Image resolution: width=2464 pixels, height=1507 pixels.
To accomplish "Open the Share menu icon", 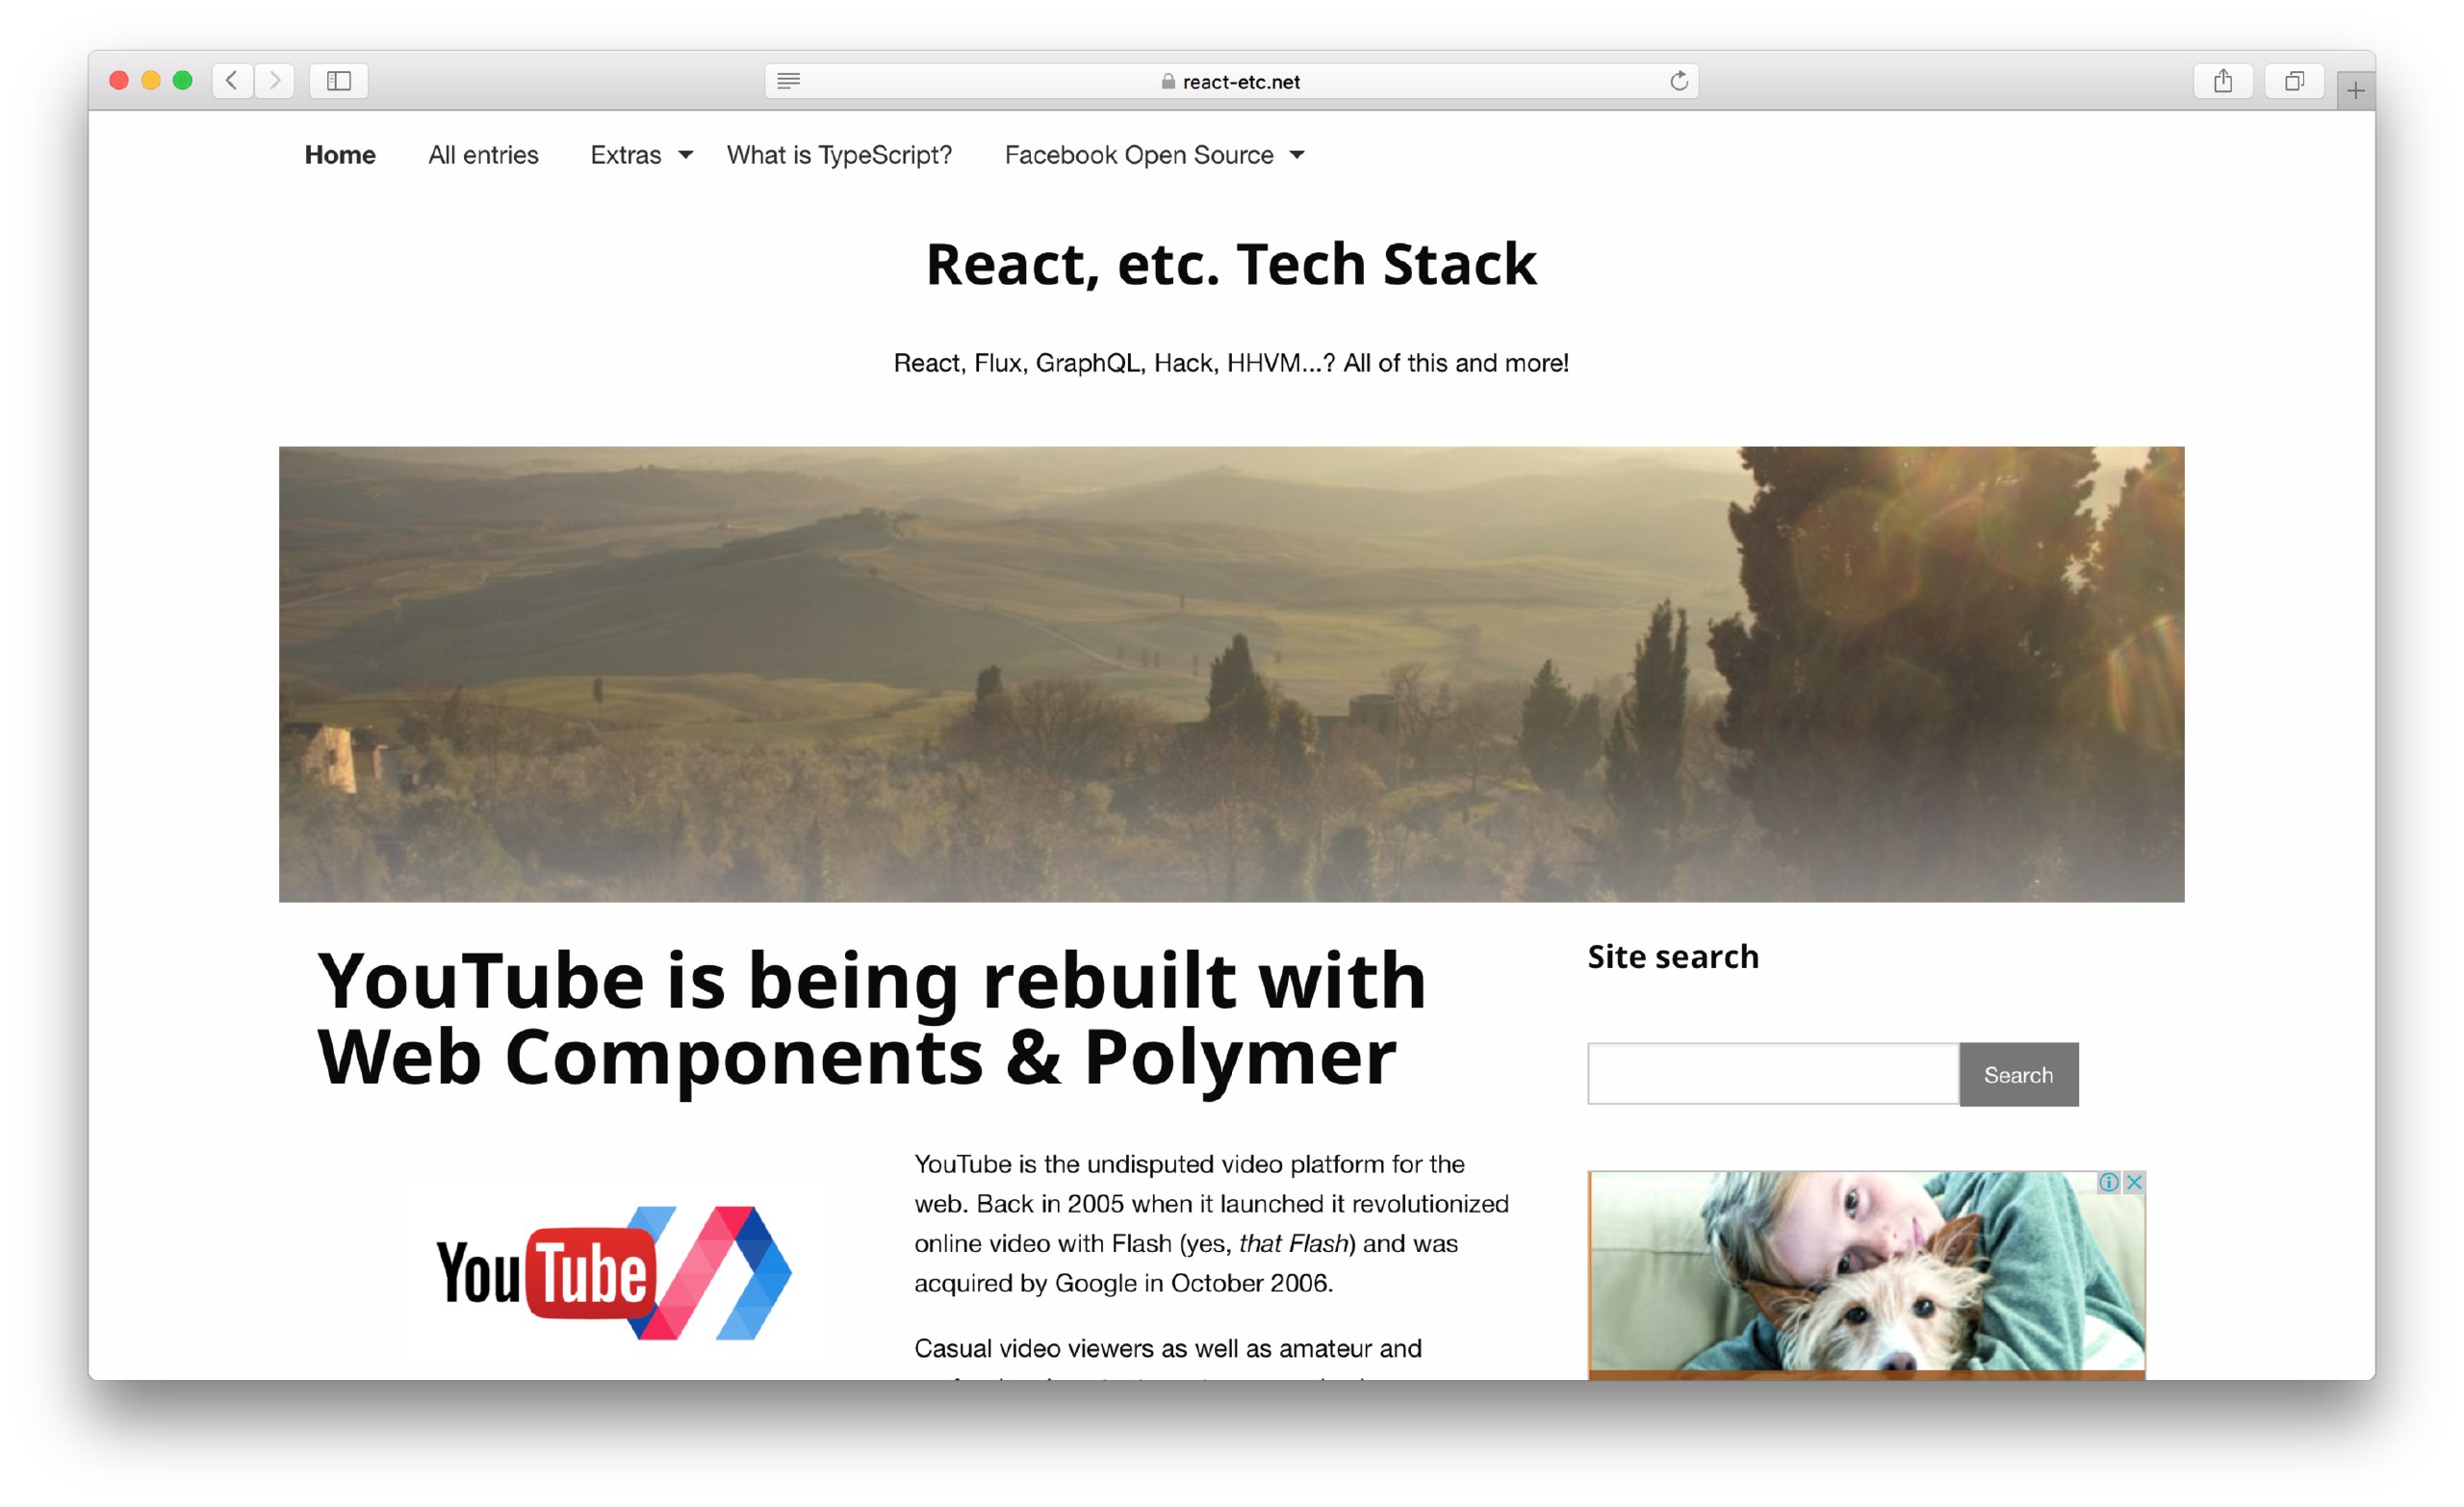I will click(2222, 80).
